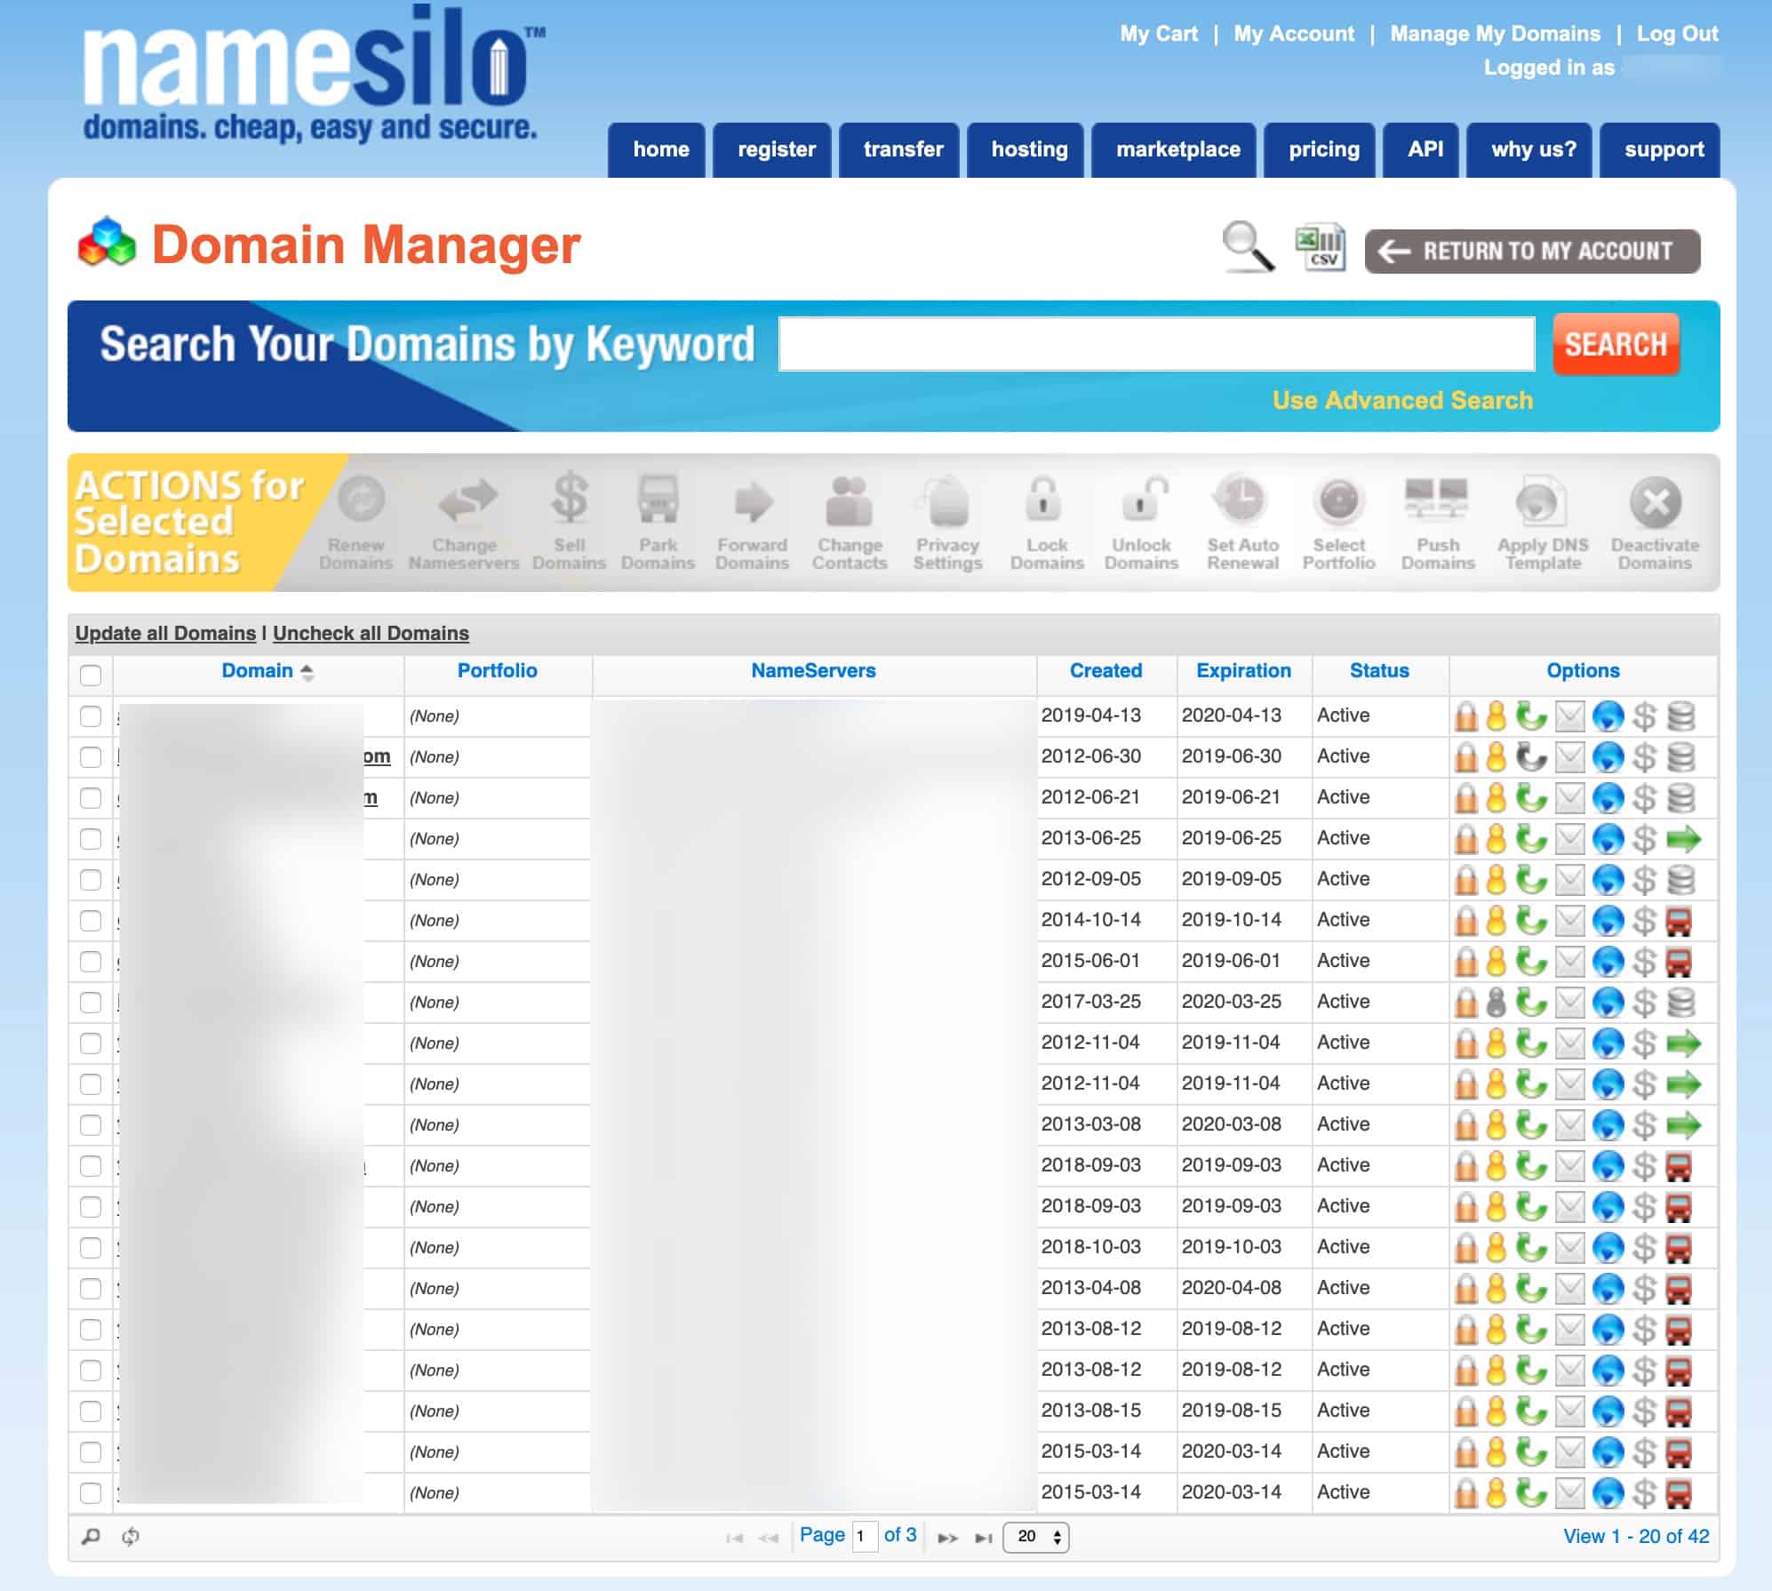
Task: Click the Update all Domains link
Action: coord(165,633)
